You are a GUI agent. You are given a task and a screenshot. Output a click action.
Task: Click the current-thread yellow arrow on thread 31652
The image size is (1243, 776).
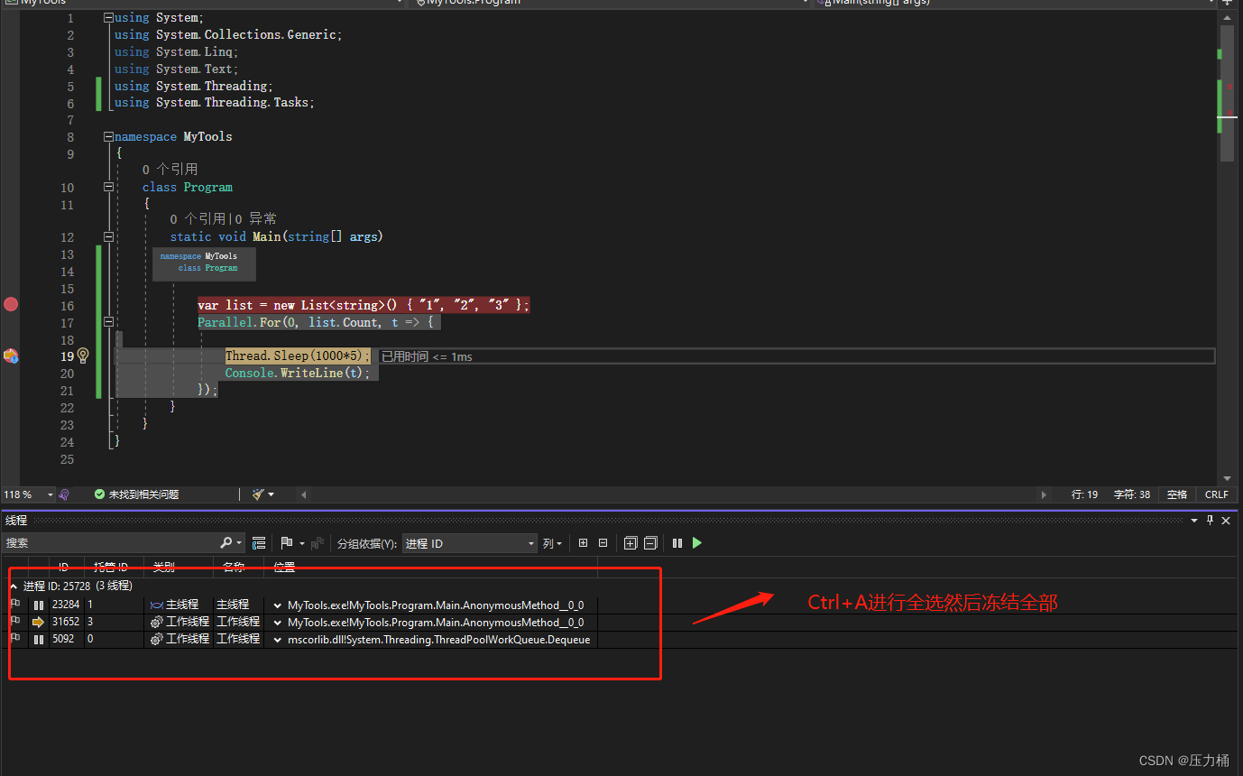point(39,623)
